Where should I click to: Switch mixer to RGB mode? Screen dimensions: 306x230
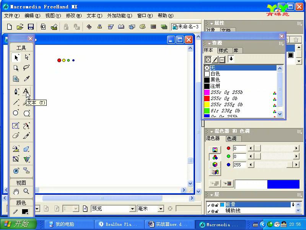pos(215,157)
